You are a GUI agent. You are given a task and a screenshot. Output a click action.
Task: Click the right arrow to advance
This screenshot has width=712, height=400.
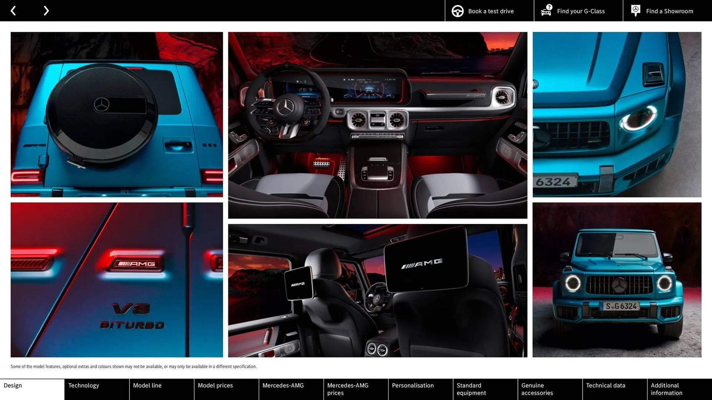tap(46, 10)
